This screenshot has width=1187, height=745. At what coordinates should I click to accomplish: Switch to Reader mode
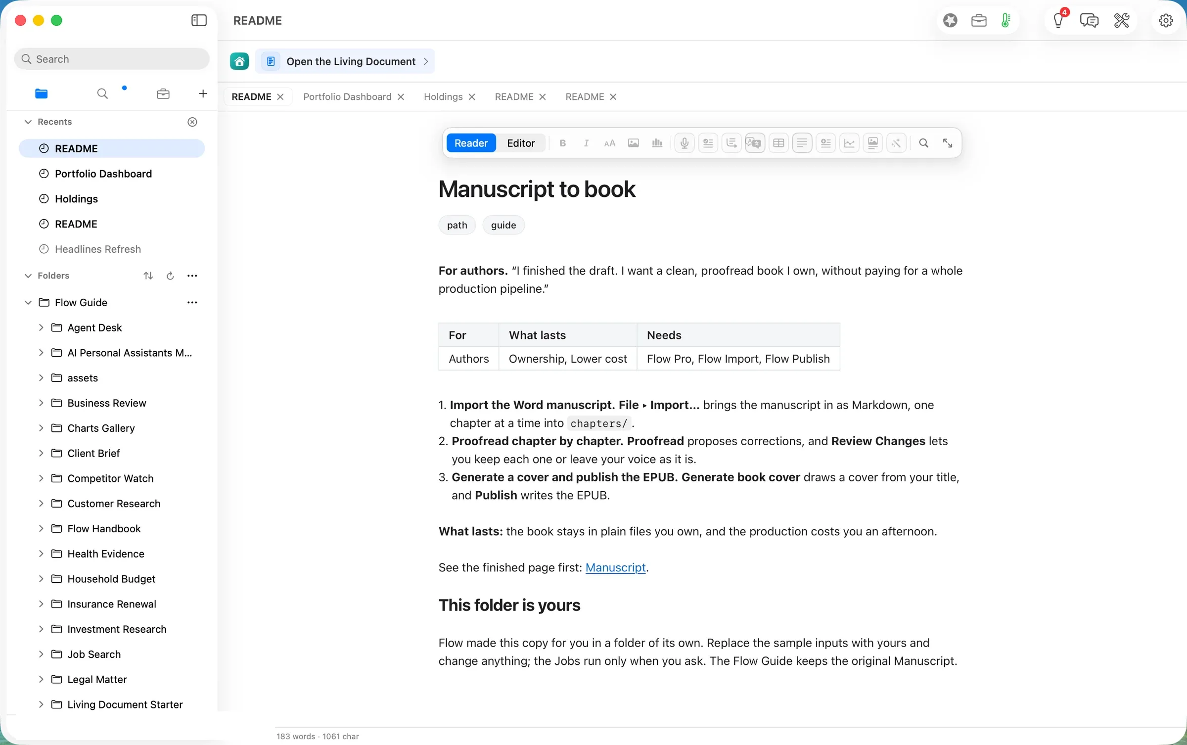(471, 143)
